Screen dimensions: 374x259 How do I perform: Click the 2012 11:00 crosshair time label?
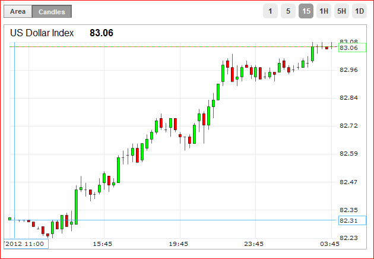(x=26, y=244)
